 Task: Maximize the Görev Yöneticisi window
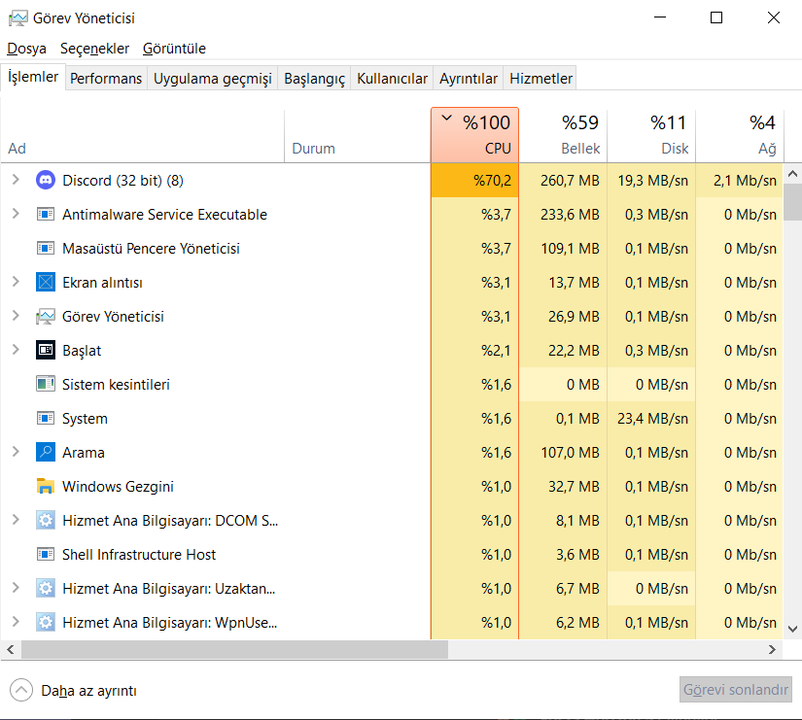pyautogui.click(x=716, y=17)
